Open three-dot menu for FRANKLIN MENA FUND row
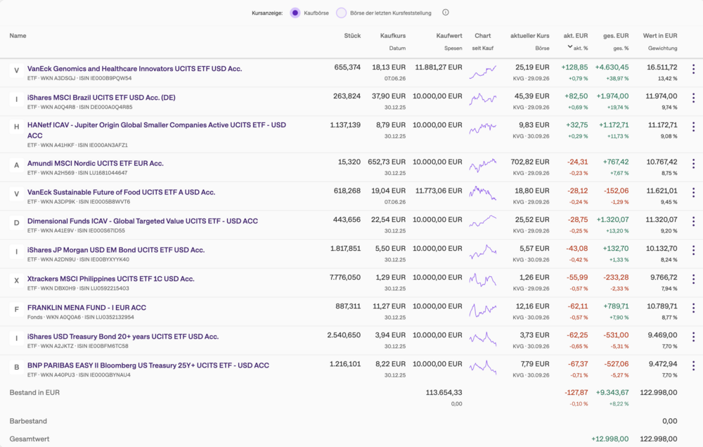 point(693,308)
